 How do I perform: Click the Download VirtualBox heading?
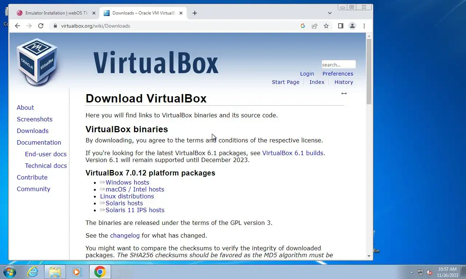click(146, 98)
